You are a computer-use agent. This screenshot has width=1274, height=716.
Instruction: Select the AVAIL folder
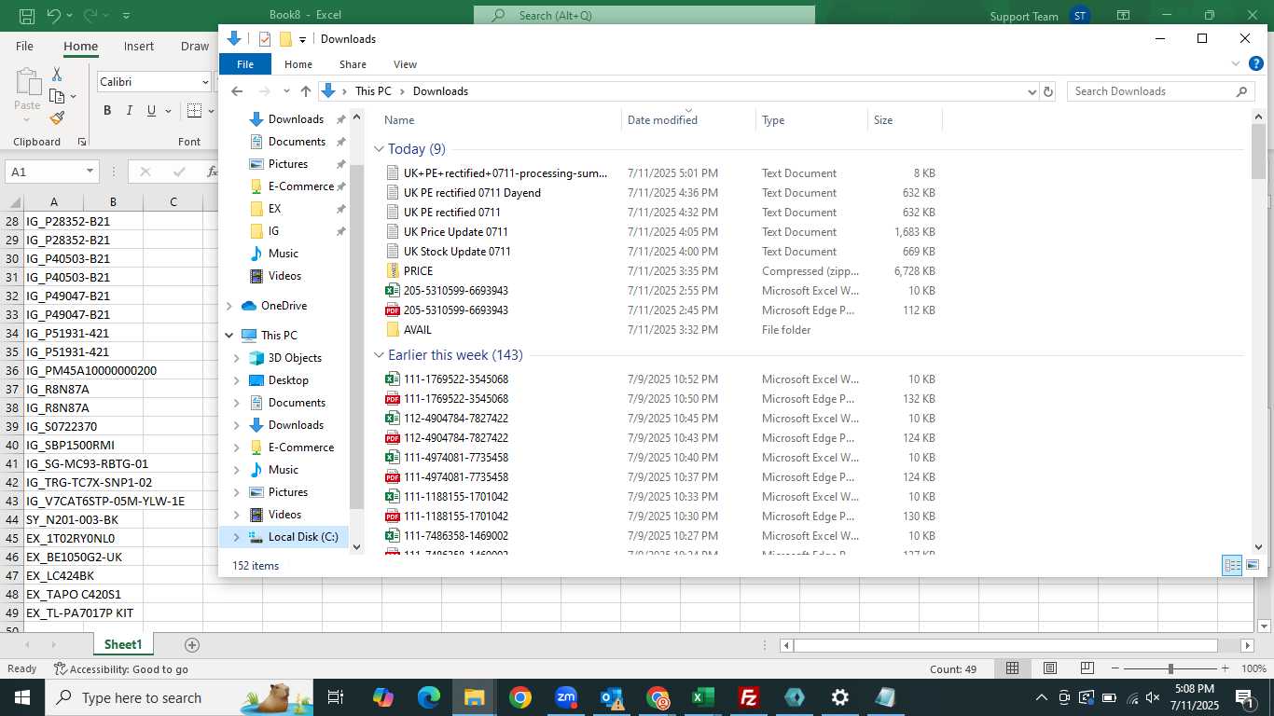coord(417,330)
